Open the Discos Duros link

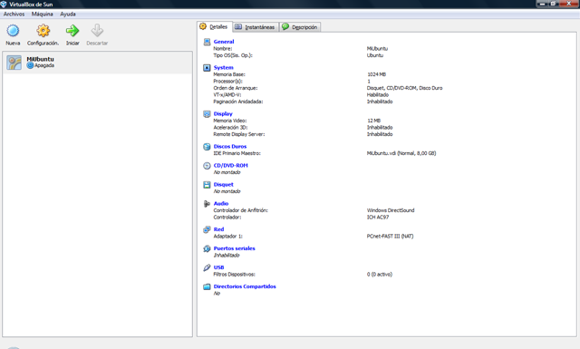[x=230, y=147]
